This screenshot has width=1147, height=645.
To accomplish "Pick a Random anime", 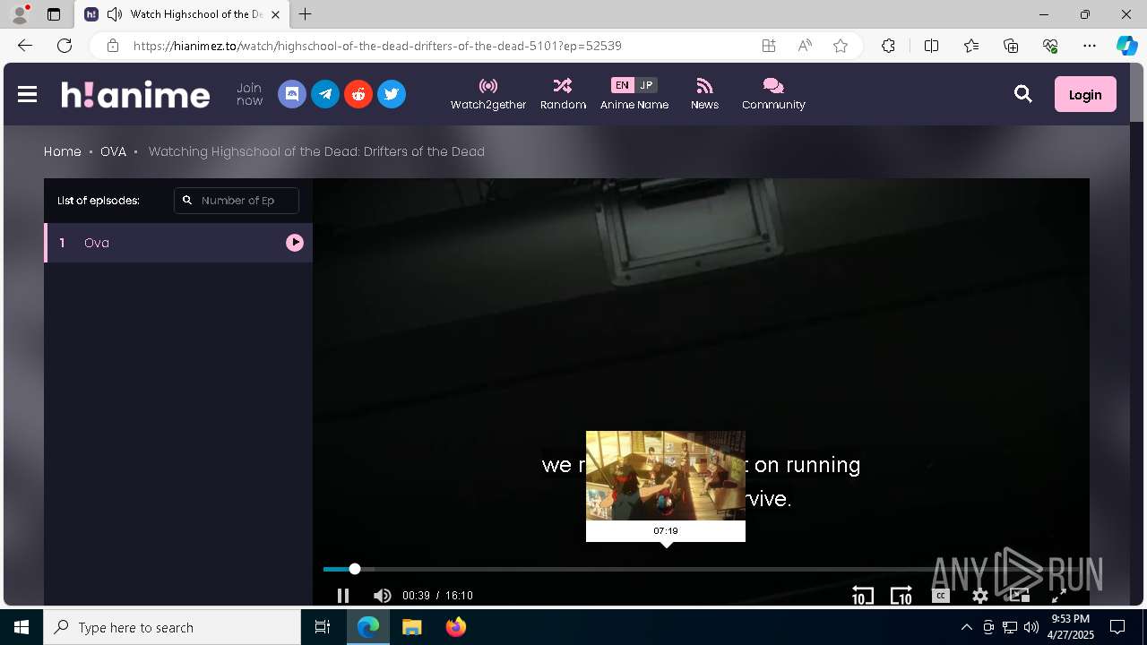I will tap(563, 94).
